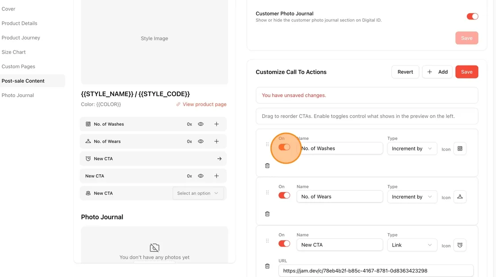Click the hanger icon beside No. of Wears preview
Screen dimensions: 496x277
[88, 141]
